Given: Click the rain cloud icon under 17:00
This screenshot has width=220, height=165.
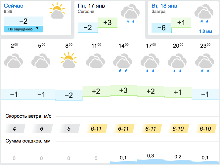Looking at the screenshot, I should [x=151, y=62].
